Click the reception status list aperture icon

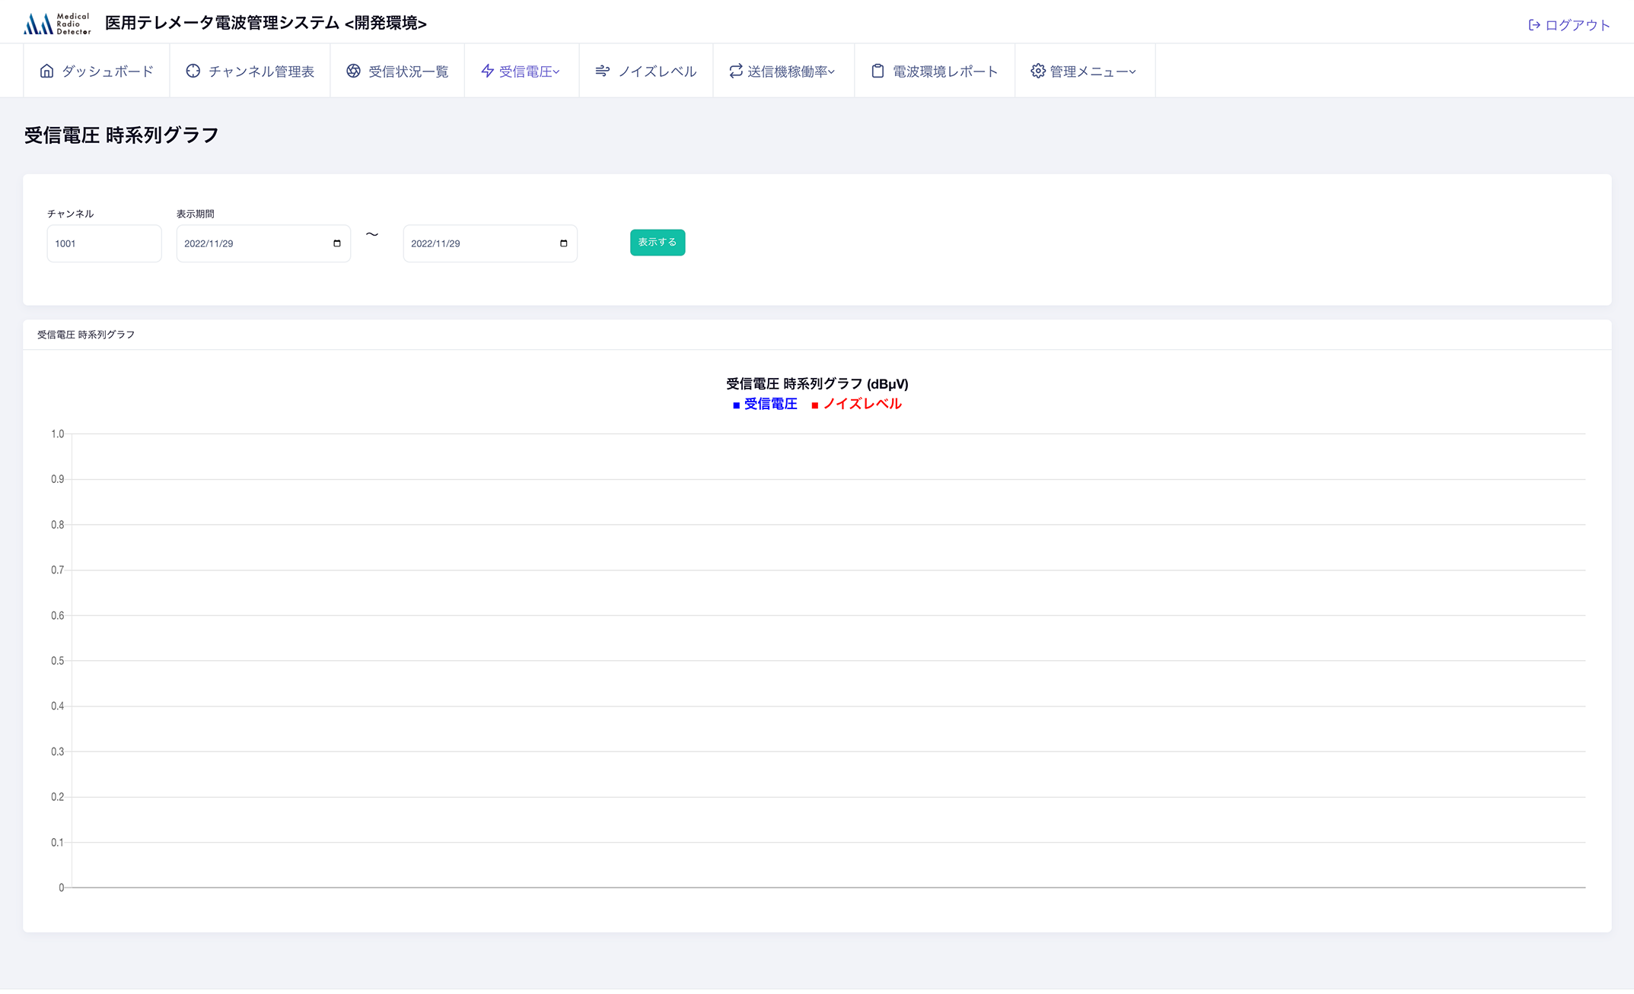coord(354,71)
